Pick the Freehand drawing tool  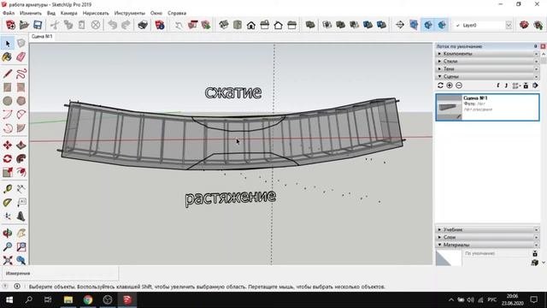(x=21, y=74)
